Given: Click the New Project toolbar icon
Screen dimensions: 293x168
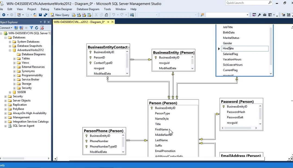Looking at the screenshot, I should tap(19, 15).
